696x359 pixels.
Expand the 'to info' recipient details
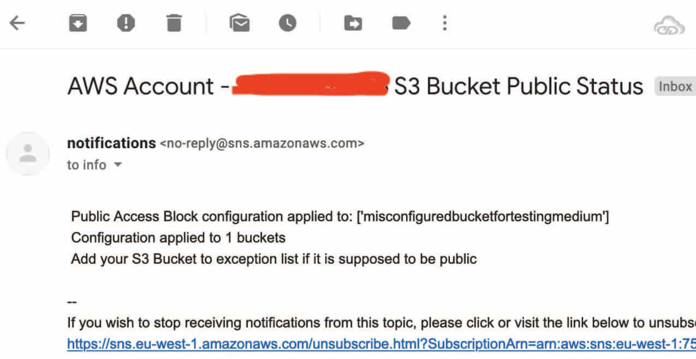point(86,165)
